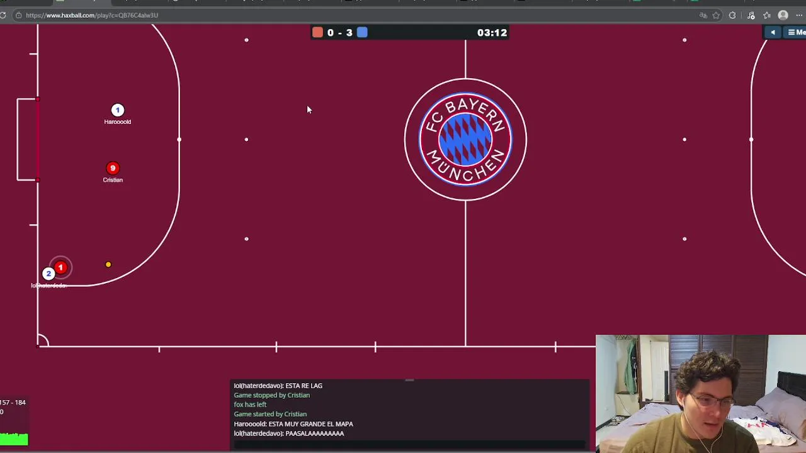Image resolution: width=806 pixels, height=453 pixels.
Task: Open the browser extensions puzzle icon
Action: 732,15
